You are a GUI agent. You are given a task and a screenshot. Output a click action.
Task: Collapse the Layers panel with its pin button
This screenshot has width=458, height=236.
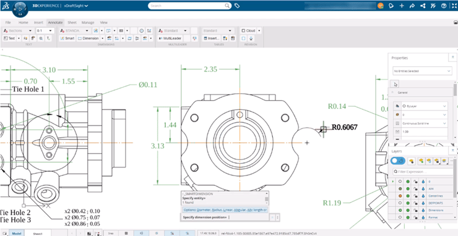pyautogui.click(x=453, y=151)
